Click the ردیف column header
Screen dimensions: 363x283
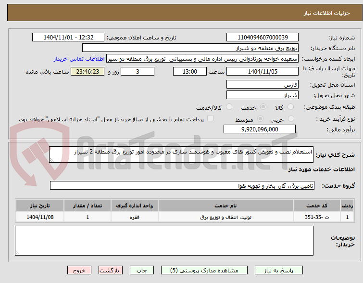click(347, 206)
